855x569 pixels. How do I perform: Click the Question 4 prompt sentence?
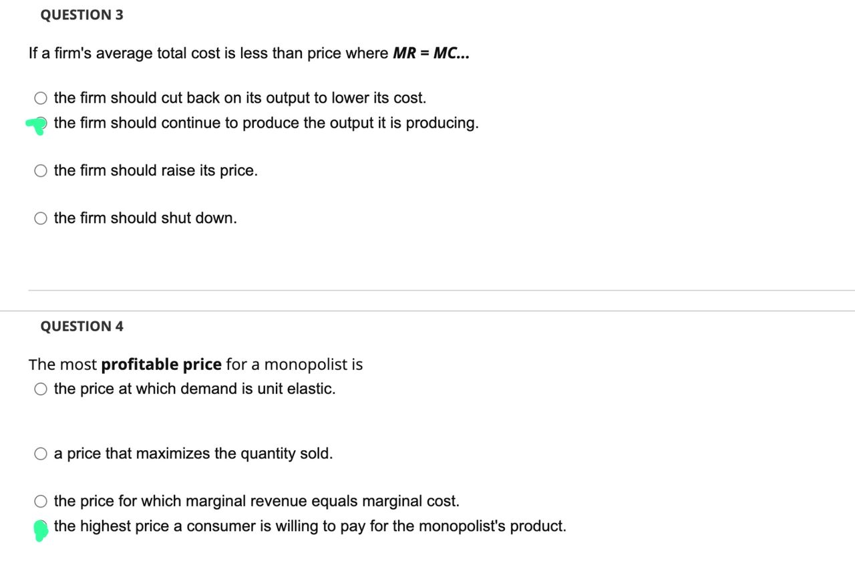click(194, 364)
